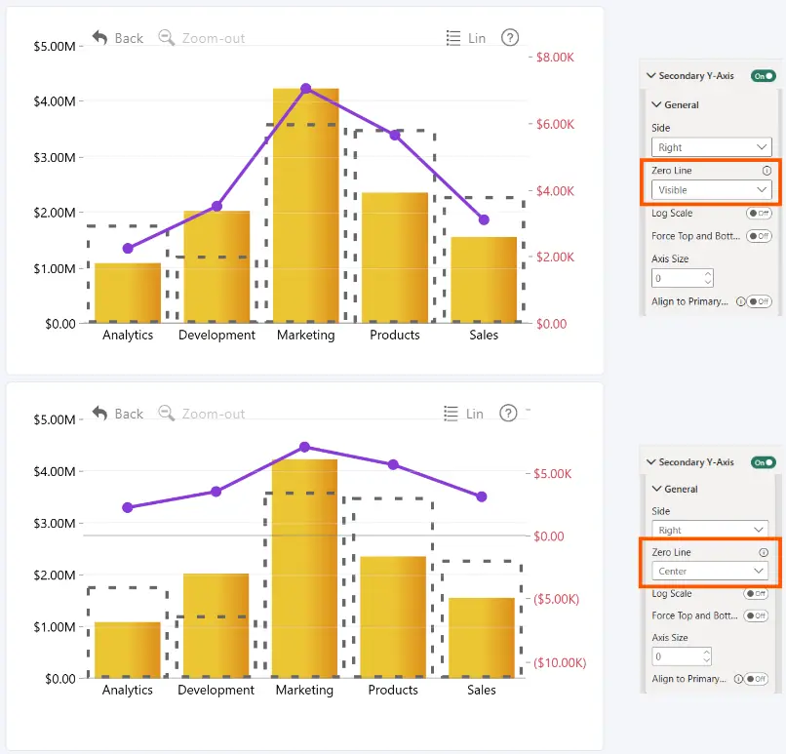
Task: Collapse Secondary Y-Axis section in bottom panel
Action: (x=651, y=461)
